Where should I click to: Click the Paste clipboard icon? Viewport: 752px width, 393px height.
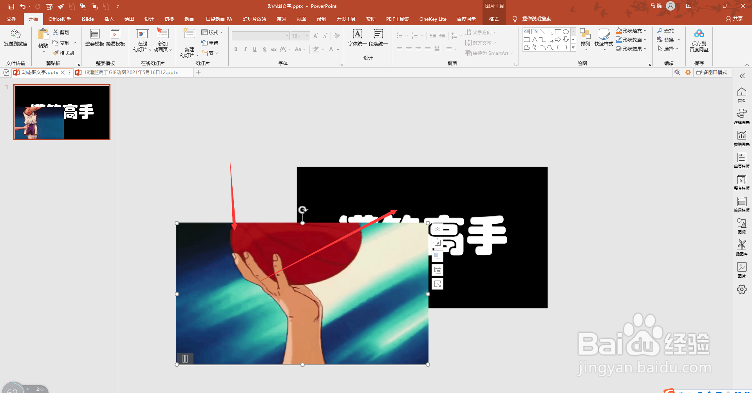43,34
